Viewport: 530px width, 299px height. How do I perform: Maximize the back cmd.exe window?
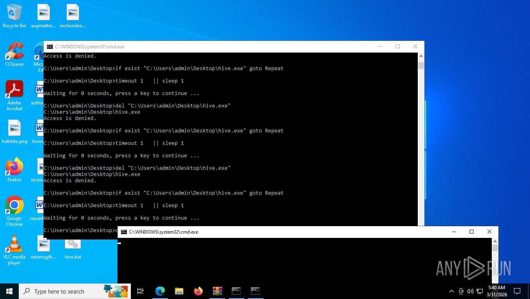tap(397, 47)
